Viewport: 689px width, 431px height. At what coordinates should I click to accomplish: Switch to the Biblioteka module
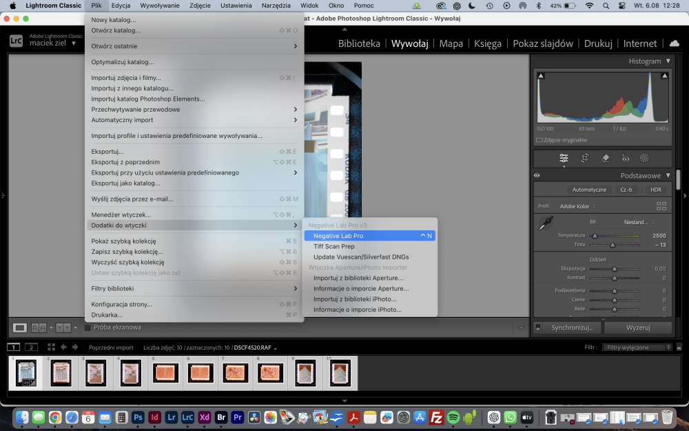359,43
